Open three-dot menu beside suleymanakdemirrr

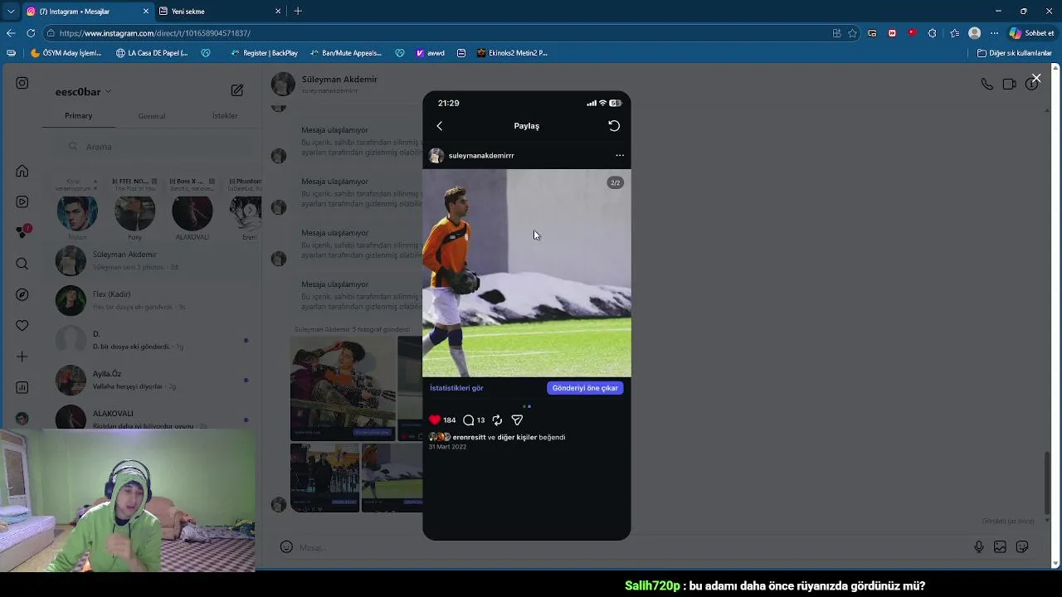coord(620,155)
